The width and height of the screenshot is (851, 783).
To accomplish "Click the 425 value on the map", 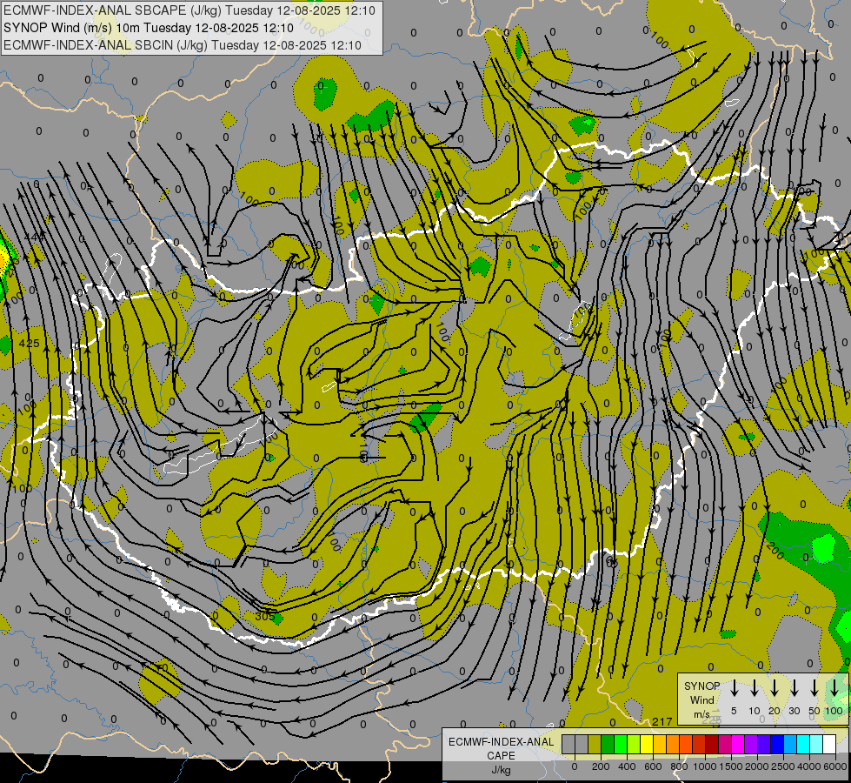I will click(x=29, y=344).
